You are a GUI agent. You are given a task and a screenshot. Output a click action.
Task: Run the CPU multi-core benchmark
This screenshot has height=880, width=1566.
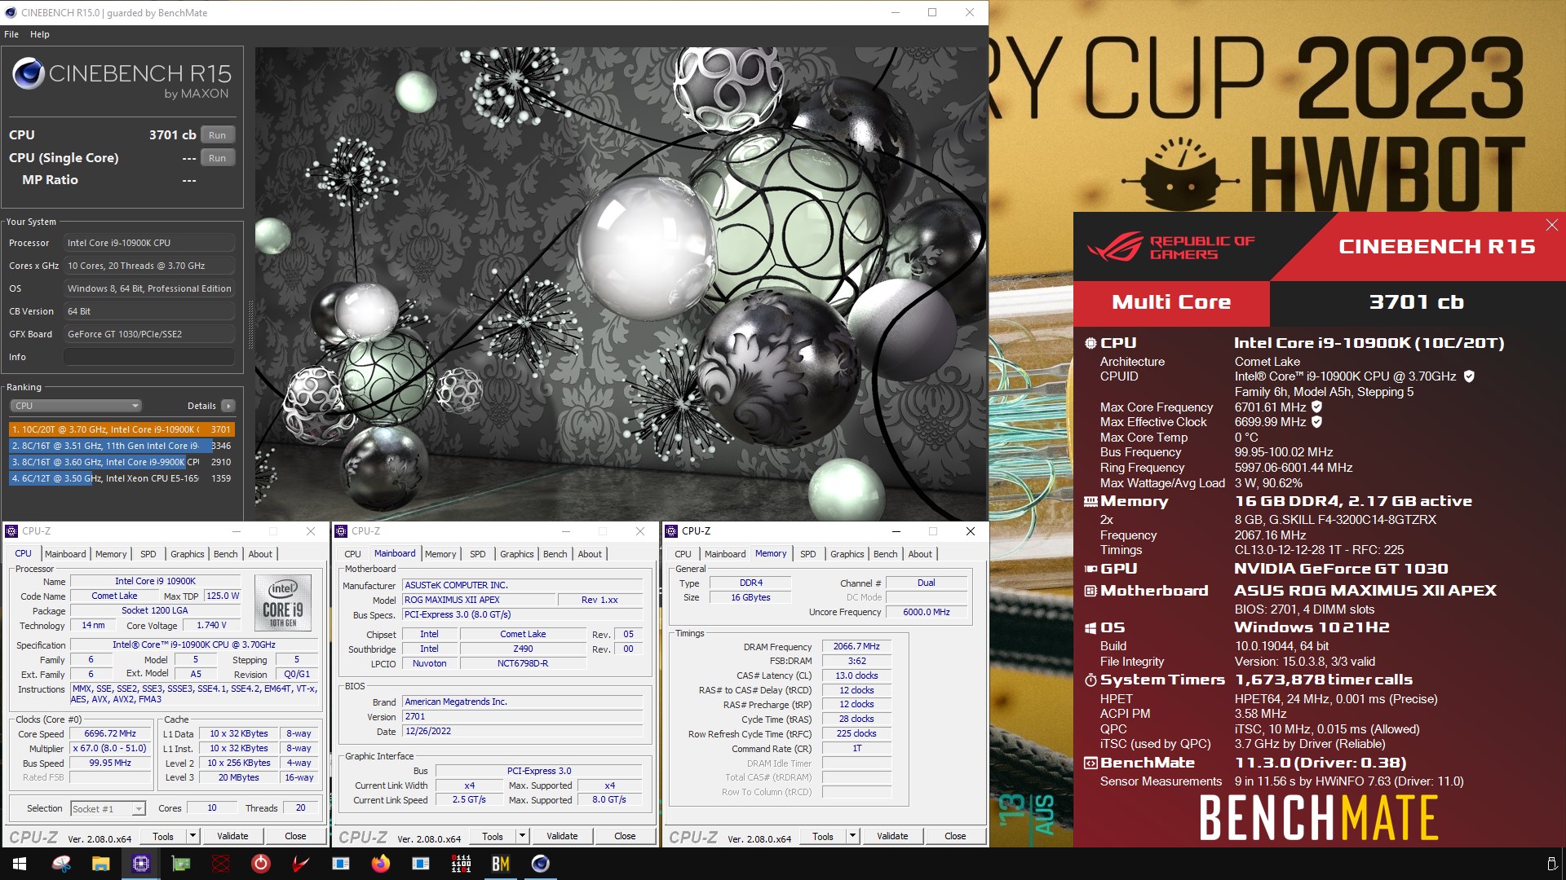pyautogui.click(x=217, y=135)
